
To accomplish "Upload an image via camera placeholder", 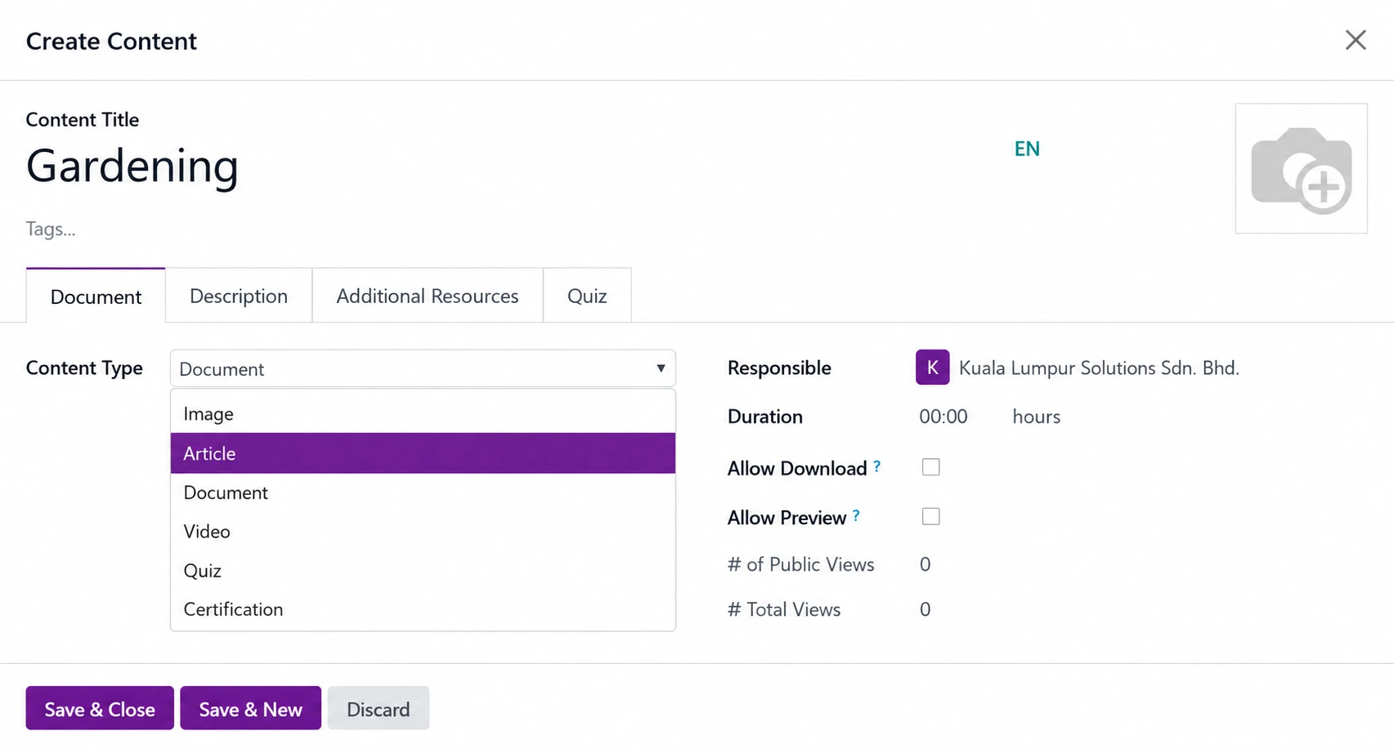I will [x=1301, y=168].
